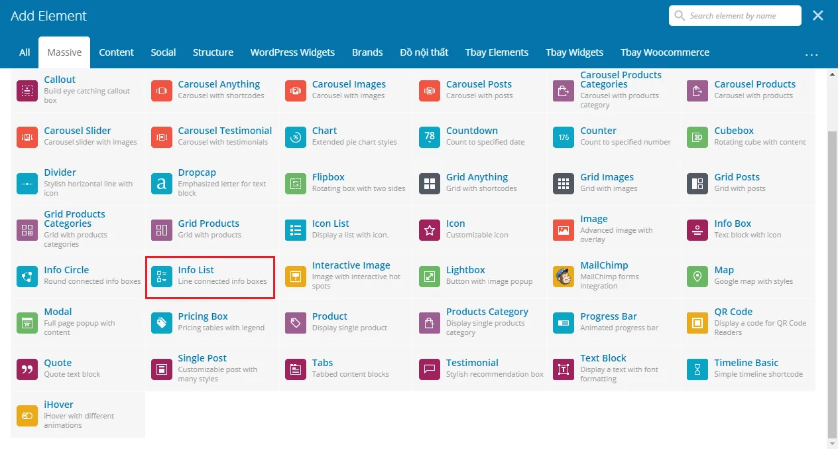Choose the Quote marks icon
The image size is (838, 449).
pyautogui.click(x=27, y=369)
